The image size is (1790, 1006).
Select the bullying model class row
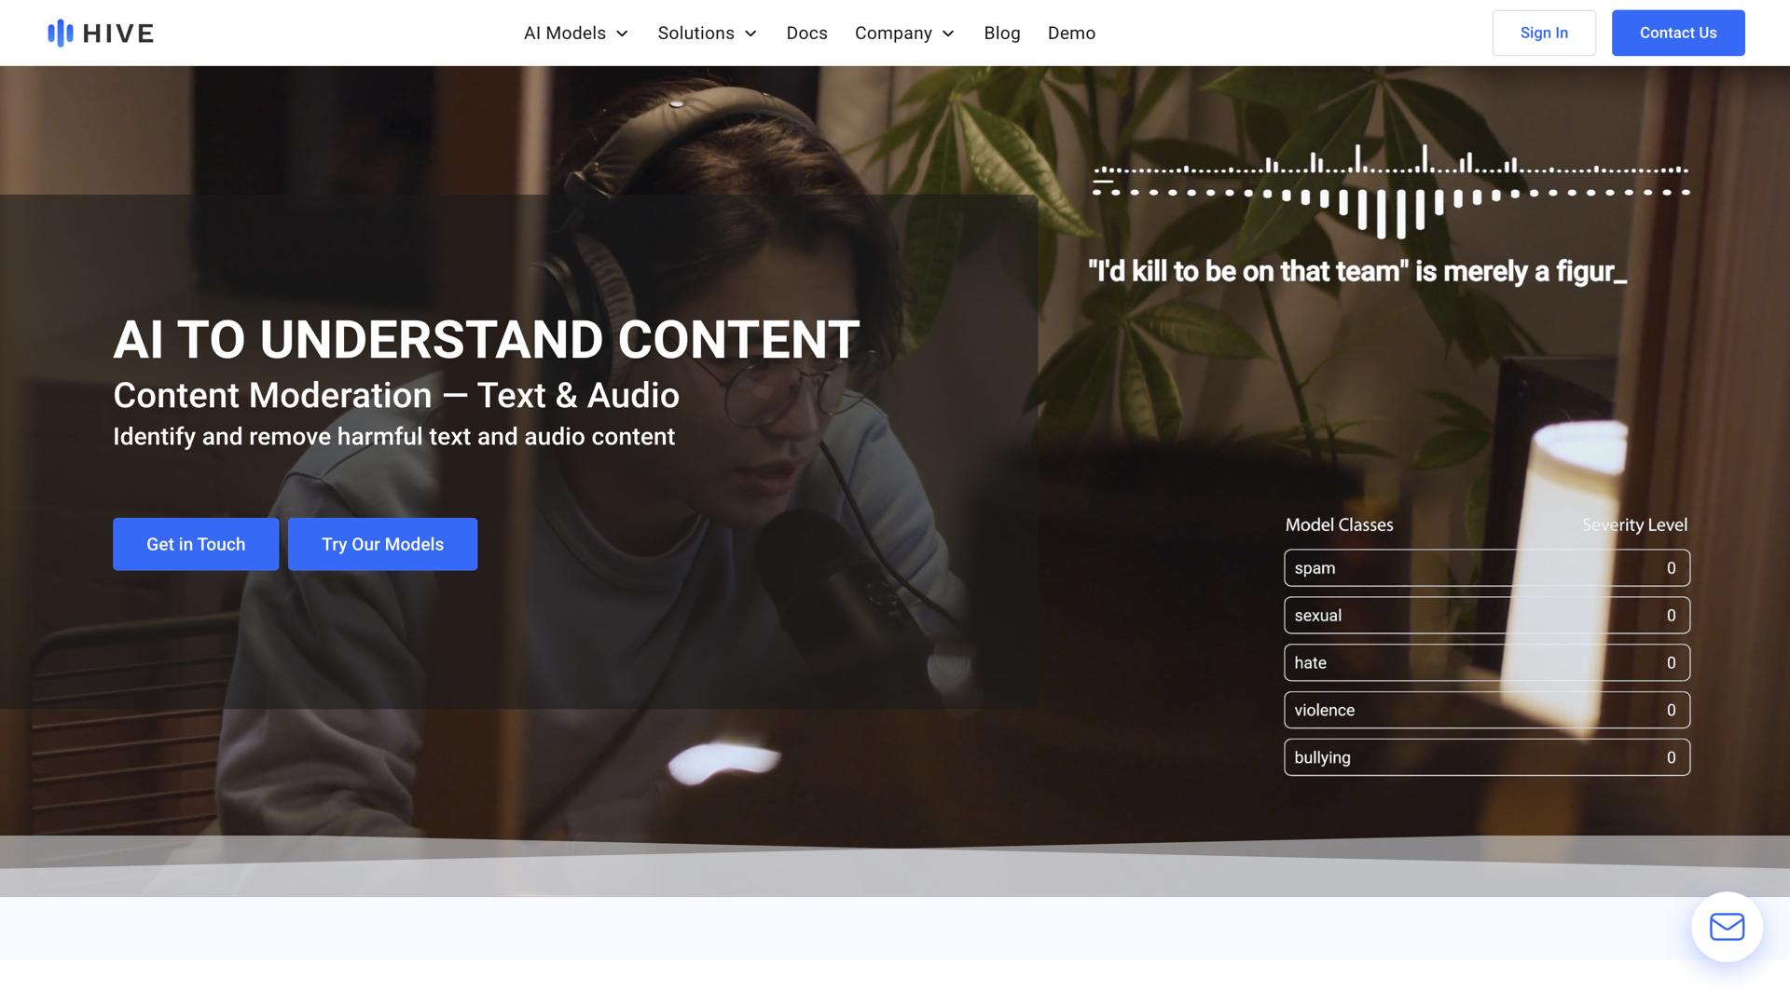(x=1486, y=758)
